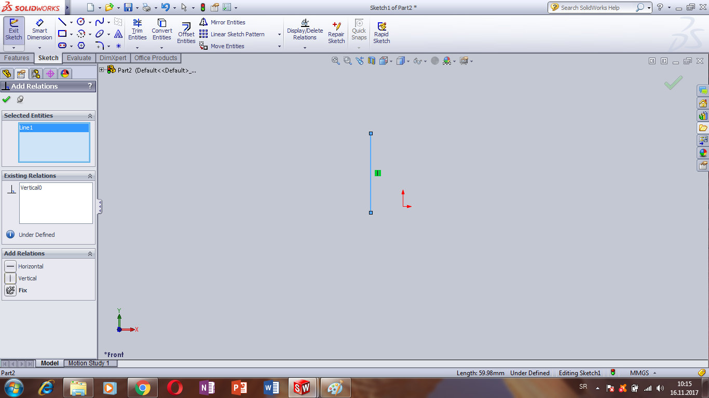Click the Exit Sketch button
The height and width of the screenshot is (398, 709).
(x=14, y=31)
